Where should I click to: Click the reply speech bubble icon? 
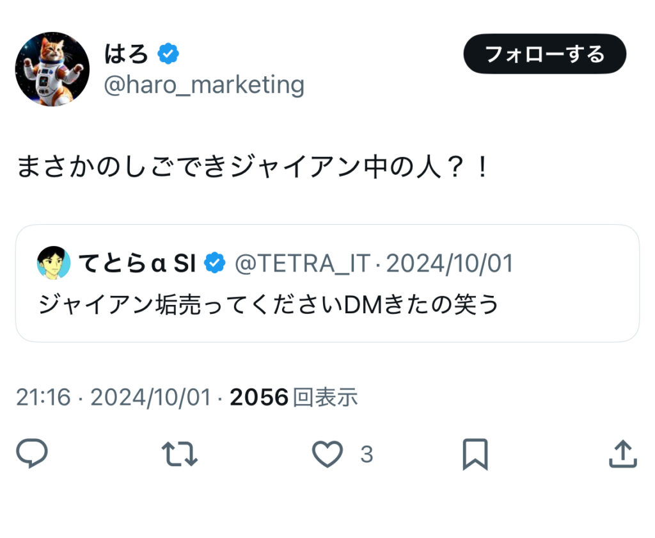pos(32,453)
